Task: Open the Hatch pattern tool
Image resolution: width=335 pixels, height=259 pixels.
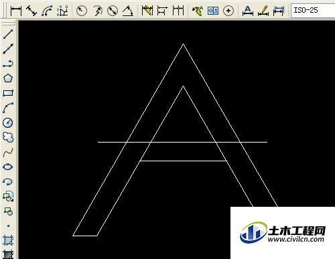Action: (x=8, y=240)
